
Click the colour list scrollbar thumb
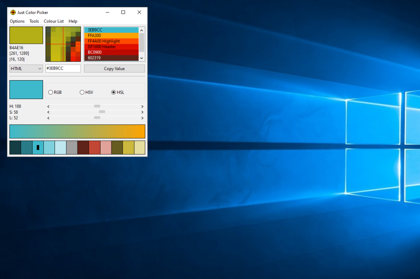(x=142, y=43)
